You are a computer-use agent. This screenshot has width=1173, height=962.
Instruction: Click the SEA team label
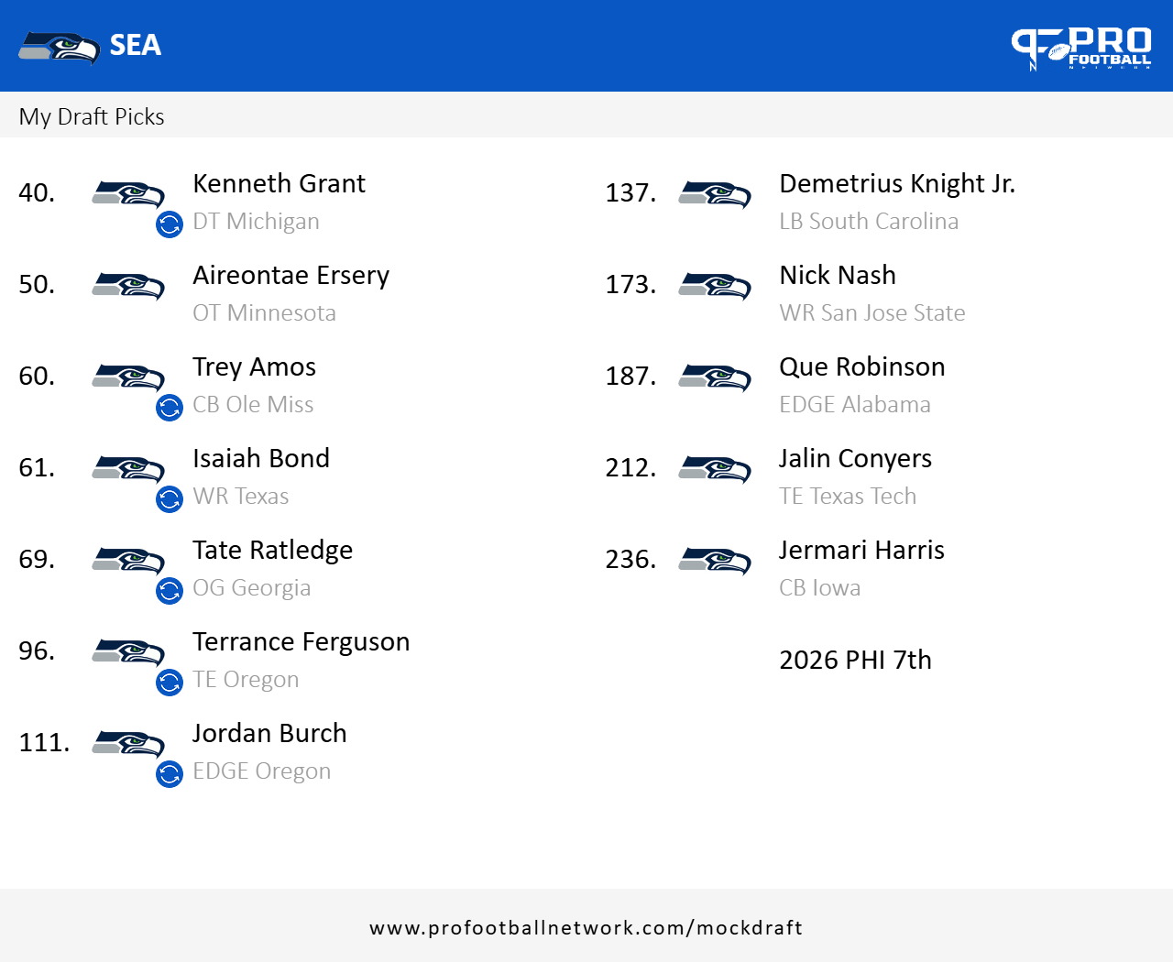(x=135, y=45)
